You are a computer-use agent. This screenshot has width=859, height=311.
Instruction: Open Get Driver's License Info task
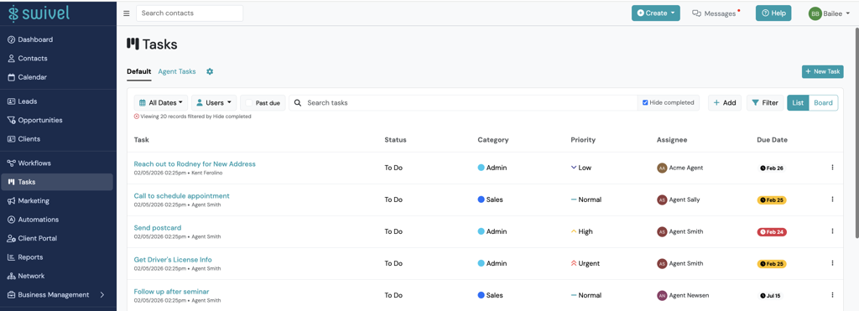click(173, 260)
